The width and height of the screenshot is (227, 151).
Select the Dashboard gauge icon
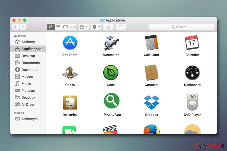(x=192, y=72)
